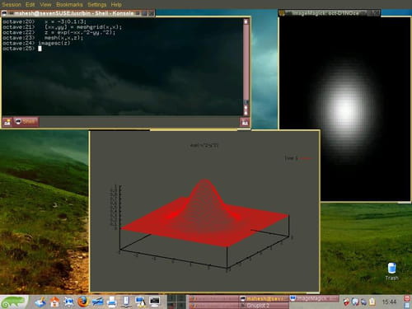Open the Bookmarks menu
Viewport: 412px width, 309px height.
69,4
